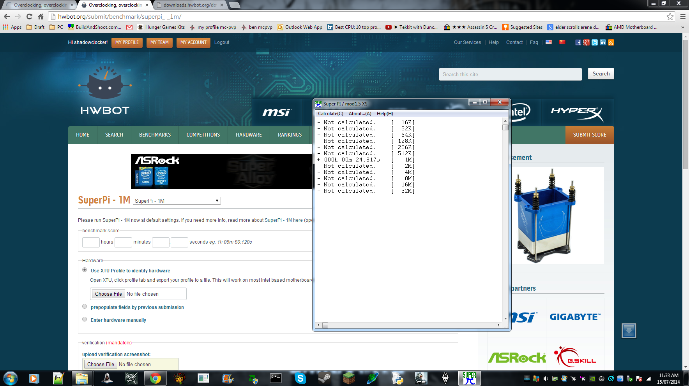Click the Facebook icon in HWBOT header

578,42
